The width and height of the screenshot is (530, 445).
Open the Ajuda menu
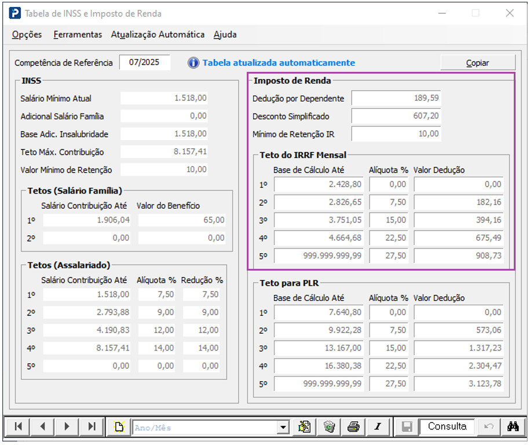(225, 34)
